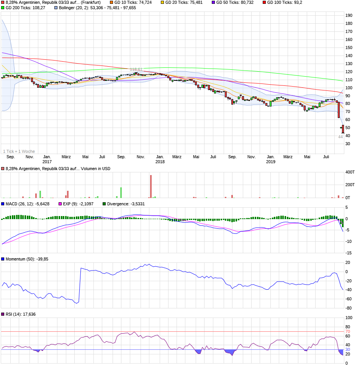
Task: Click the light-blue Bollinger legend swatch
Action: pos(56,8)
